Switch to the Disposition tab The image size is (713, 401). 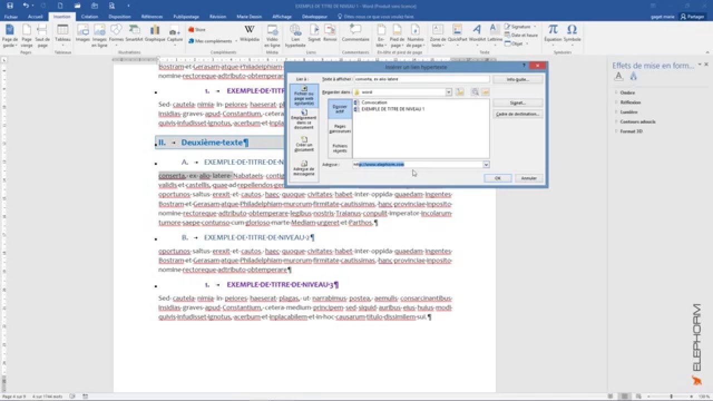120,17
